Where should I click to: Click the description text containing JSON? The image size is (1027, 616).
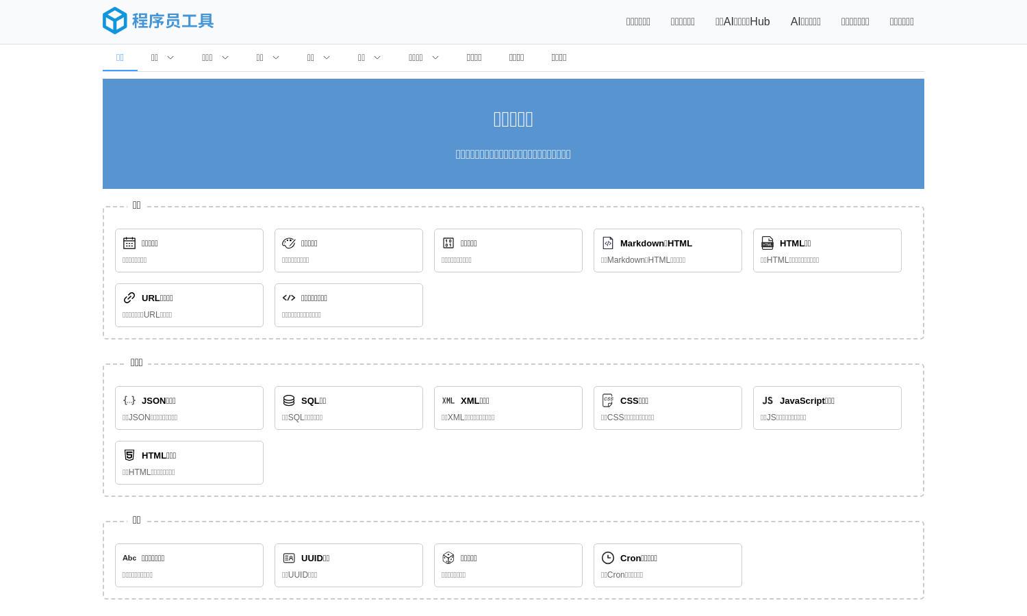[x=150, y=418]
